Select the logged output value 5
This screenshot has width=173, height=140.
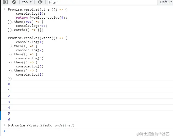click(x=9, y=113)
